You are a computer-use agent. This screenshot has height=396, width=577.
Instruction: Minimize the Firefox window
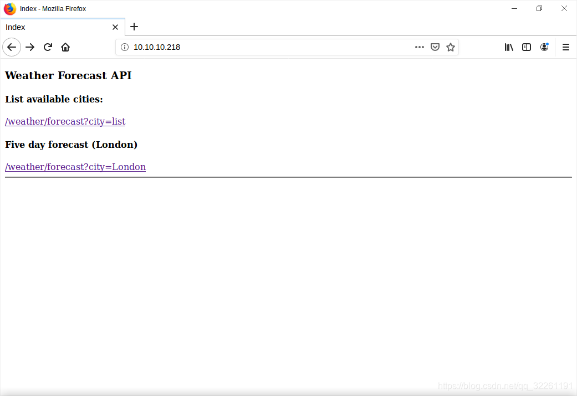514,8
